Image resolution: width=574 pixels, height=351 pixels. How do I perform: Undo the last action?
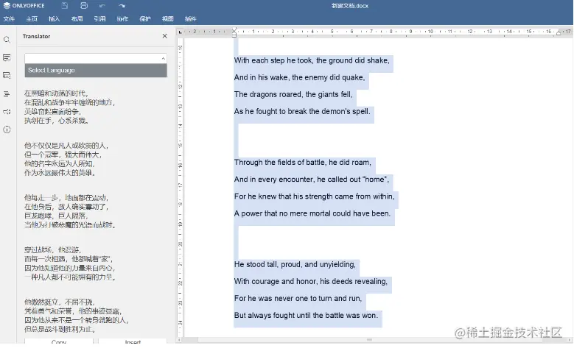(x=102, y=5)
